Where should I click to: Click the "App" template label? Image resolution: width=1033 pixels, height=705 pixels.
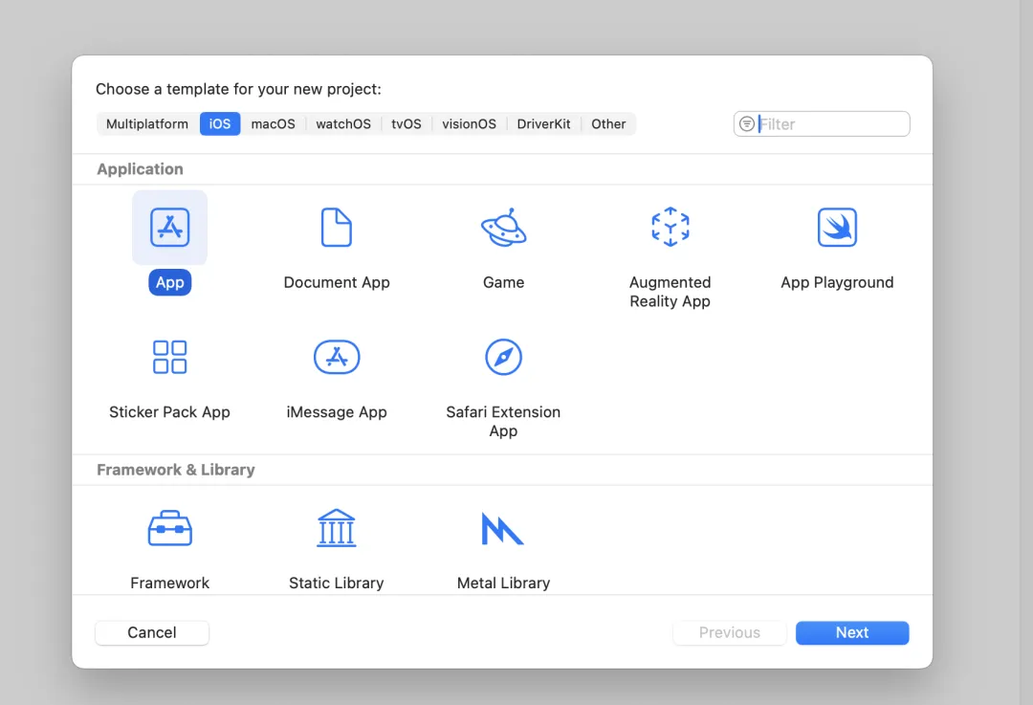pos(170,282)
